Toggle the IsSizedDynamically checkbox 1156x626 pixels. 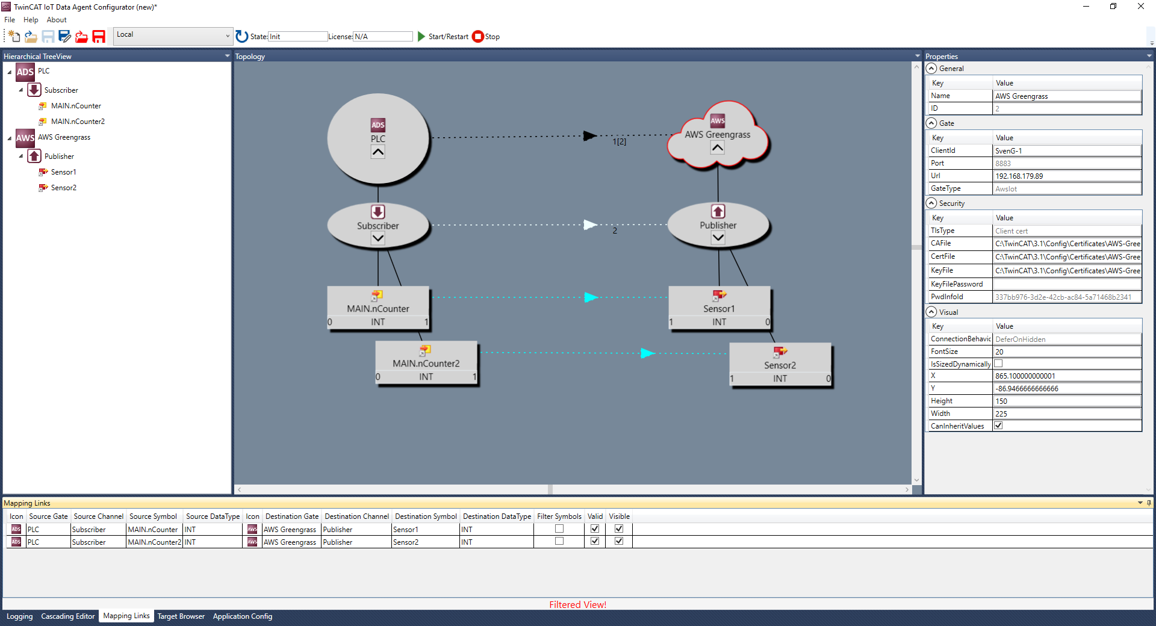(x=998, y=364)
